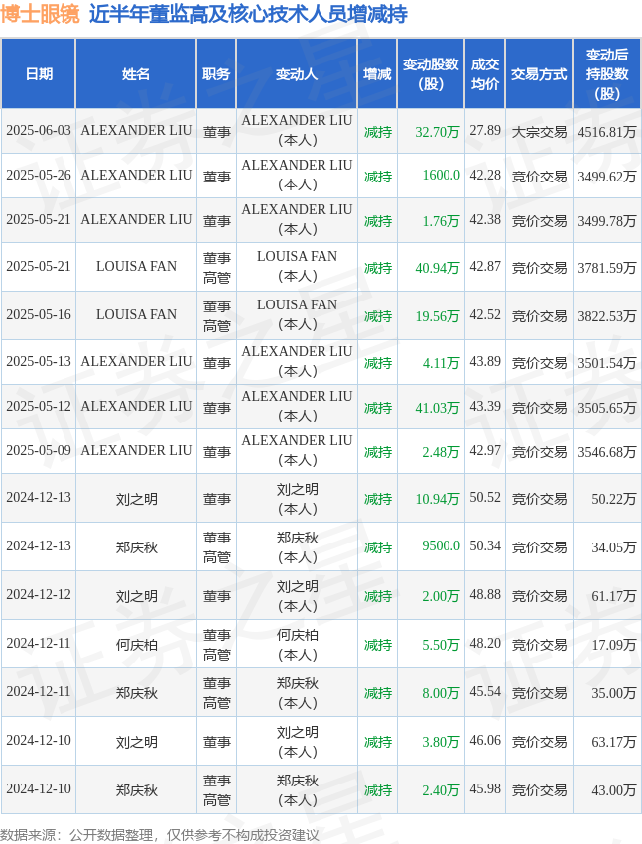Screen dimensions: 642x844
Task: Click the 9500.0 share change value
Action: click(442, 546)
